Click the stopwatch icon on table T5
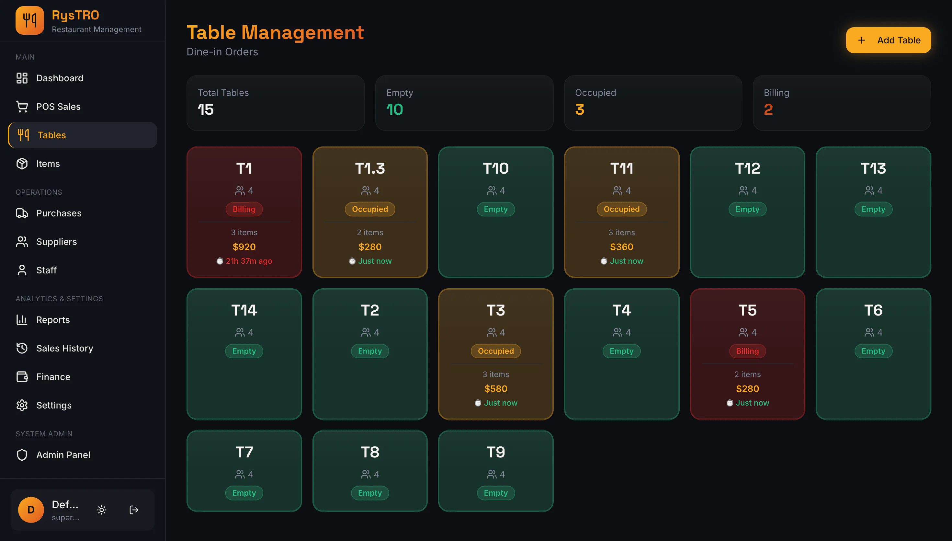 point(730,403)
